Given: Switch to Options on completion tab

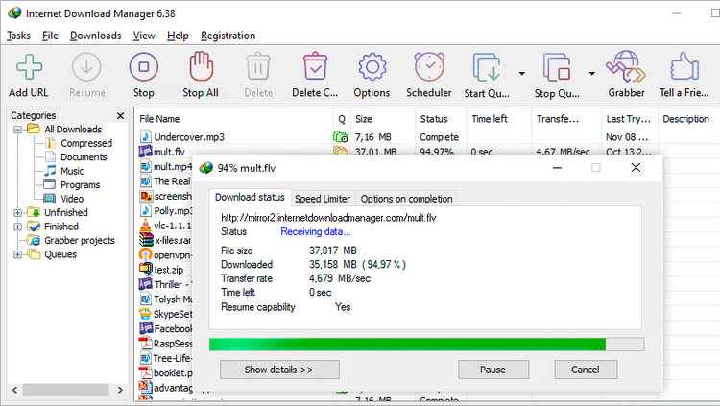Looking at the screenshot, I should (x=406, y=199).
